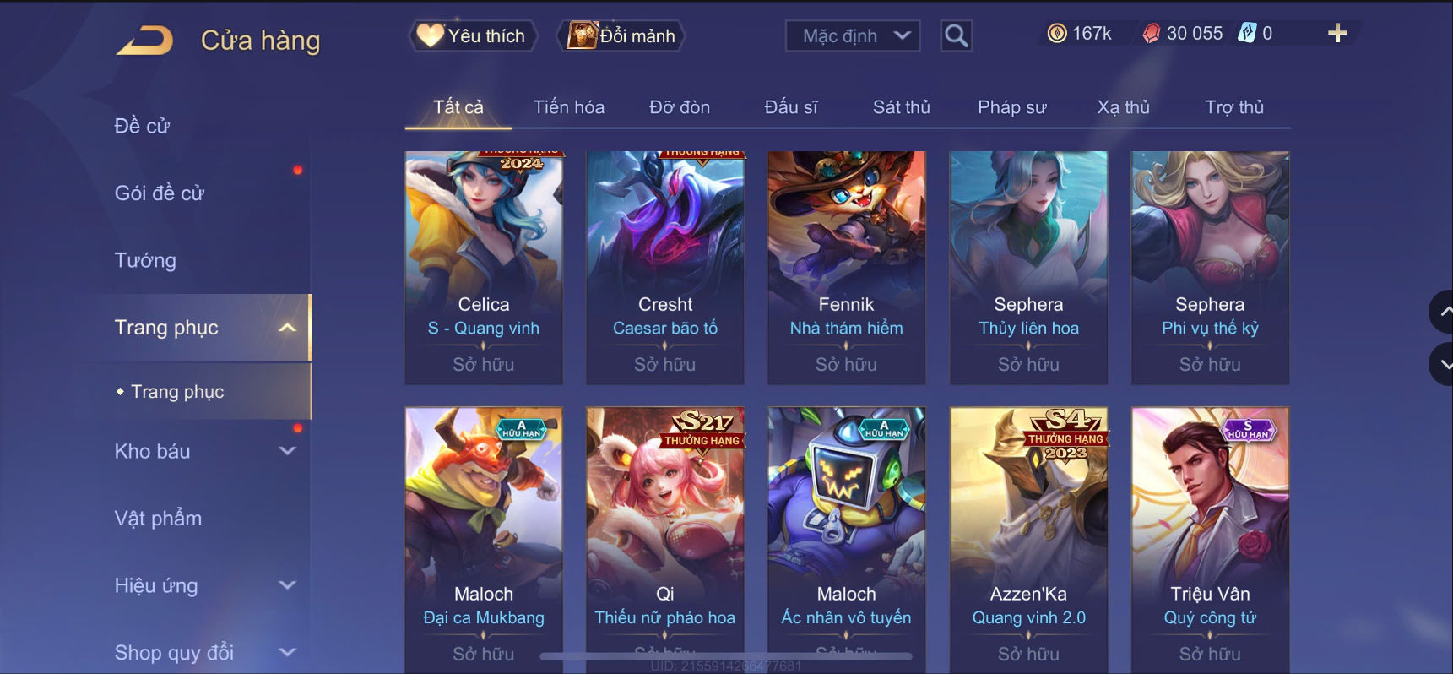
Task: Open Đổi mảnh fragment exchange
Action: [621, 35]
